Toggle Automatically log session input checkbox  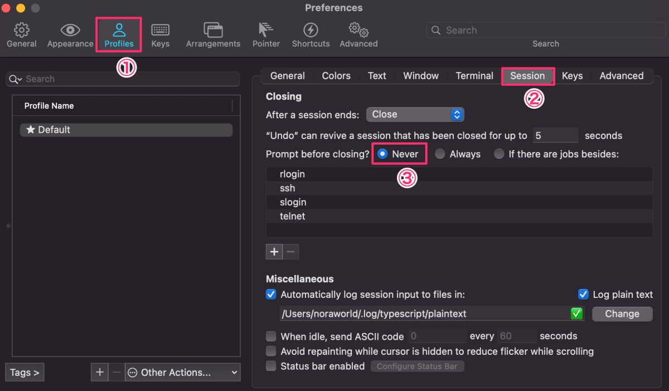[x=271, y=294]
